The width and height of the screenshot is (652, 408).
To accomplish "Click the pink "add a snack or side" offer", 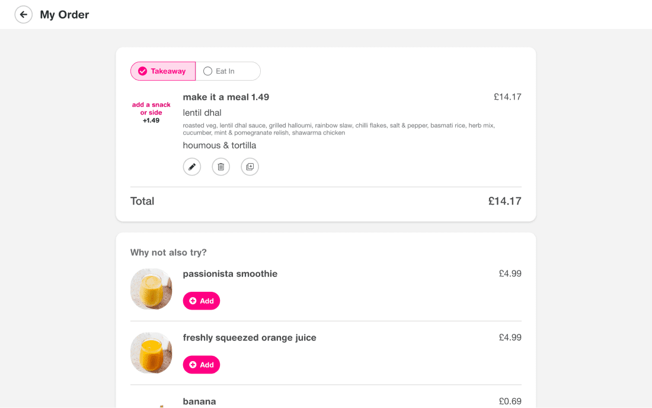I will coord(151,112).
